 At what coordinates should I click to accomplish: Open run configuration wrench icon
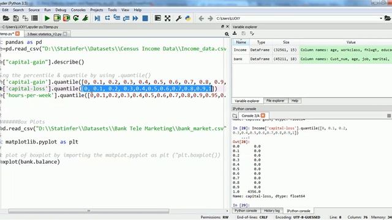click(x=85, y=18)
